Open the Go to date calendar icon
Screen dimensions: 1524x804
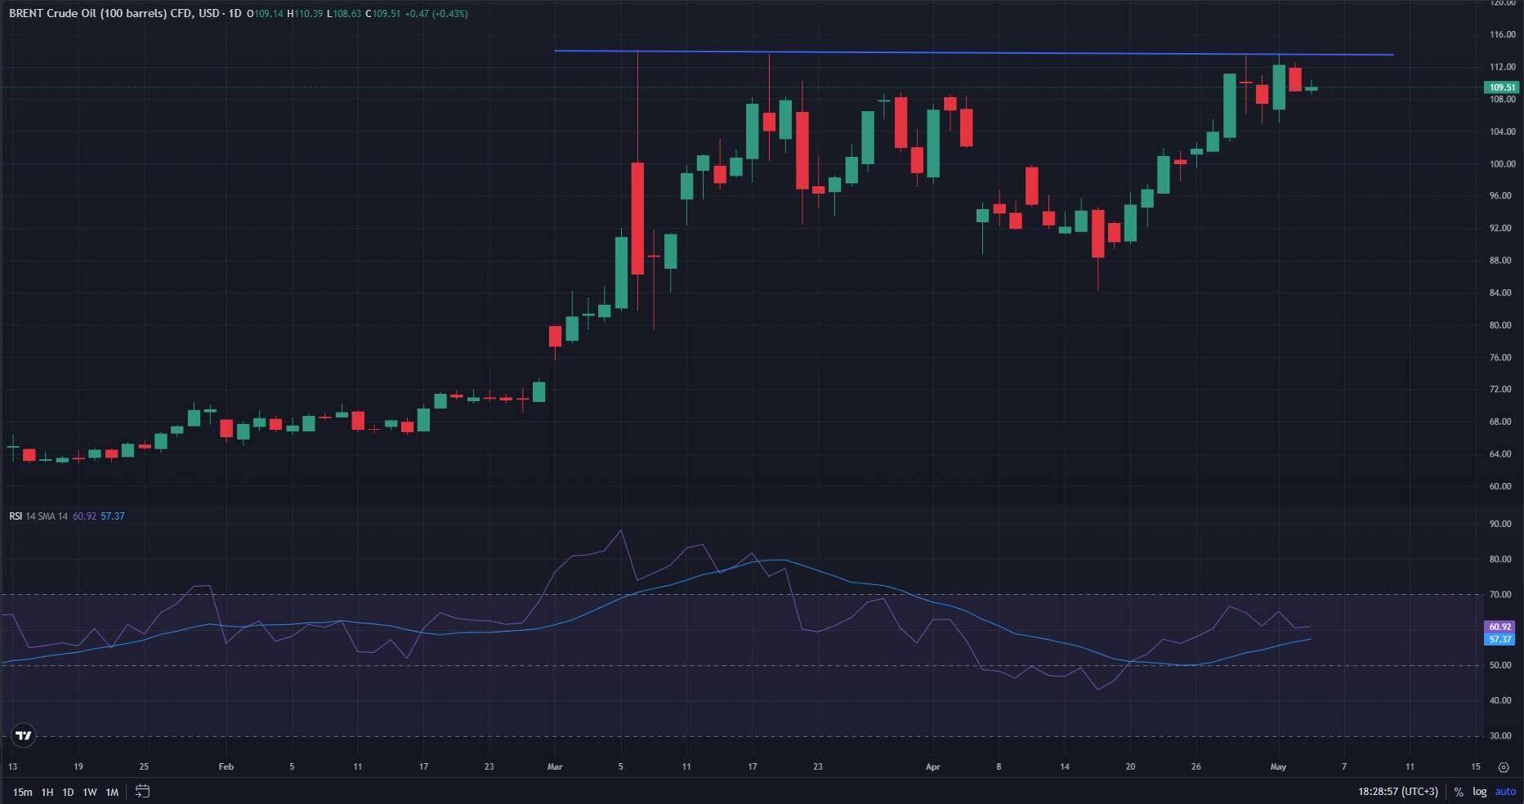tap(142, 791)
